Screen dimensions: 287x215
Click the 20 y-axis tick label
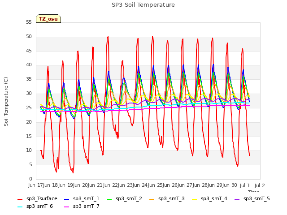point(29,122)
